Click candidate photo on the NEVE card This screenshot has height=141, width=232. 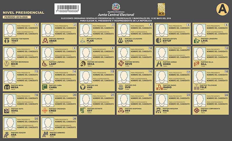click(x=124, y=54)
